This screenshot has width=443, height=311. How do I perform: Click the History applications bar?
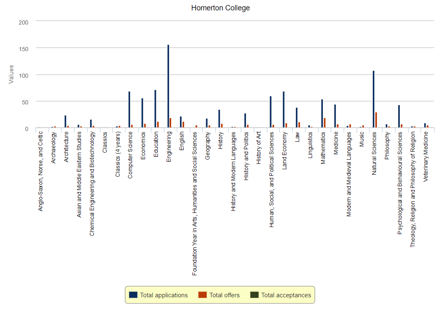(x=219, y=118)
